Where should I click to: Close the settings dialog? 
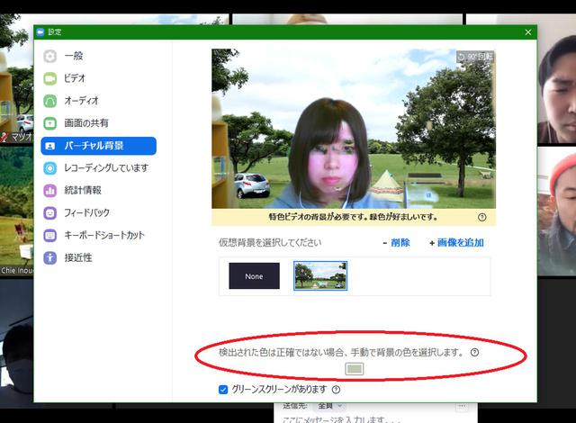click(528, 32)
